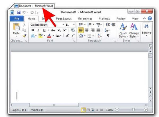159x117 pixels.
Task: Open Change Styles menu
Action: coord(134,30)
